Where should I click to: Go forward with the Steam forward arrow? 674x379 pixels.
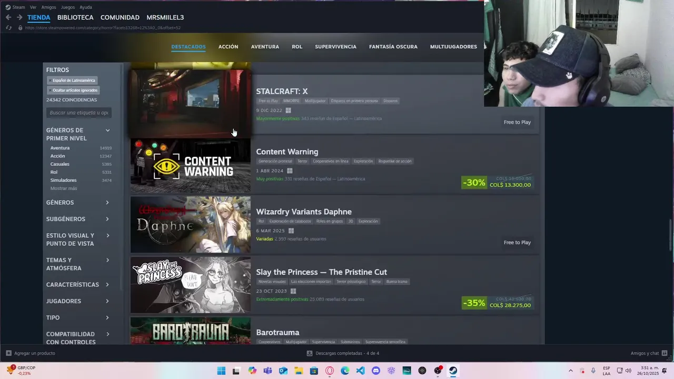[19, 17]
